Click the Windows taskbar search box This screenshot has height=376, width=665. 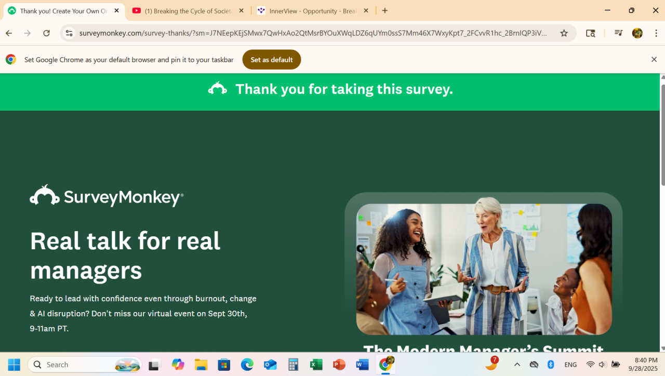[85, 365]
